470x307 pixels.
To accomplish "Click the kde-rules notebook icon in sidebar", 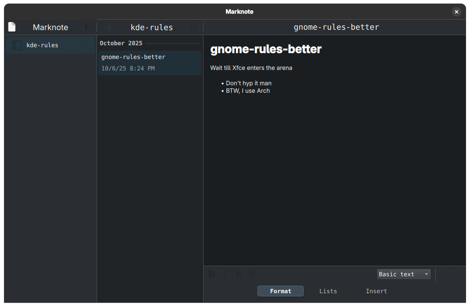I will click(x=16, y=45).
